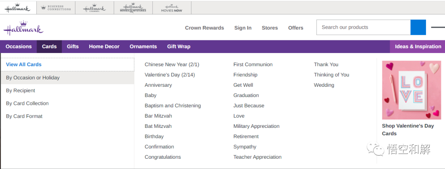Image resolution: width=445 pixels, height=169 pixels.
Task: Open Hallmark Movies & Mysteries site tab
Action: [133, 8]
